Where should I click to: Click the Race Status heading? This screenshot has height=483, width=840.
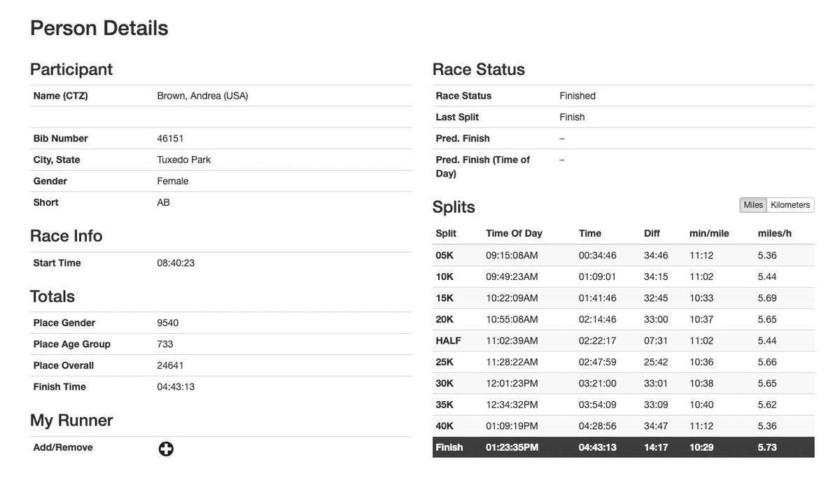478,69
